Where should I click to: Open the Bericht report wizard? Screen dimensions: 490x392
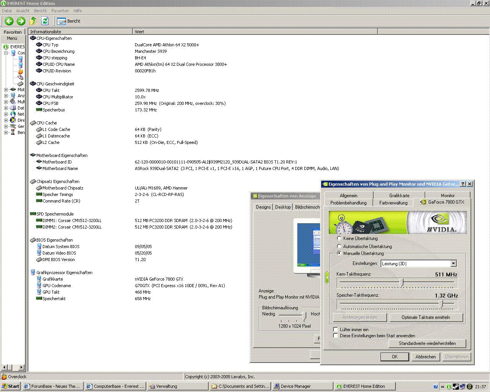click(69, 21)
